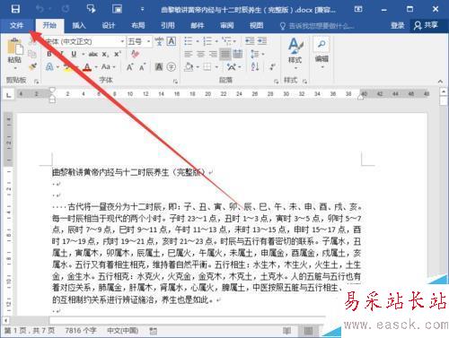
Task: Open the font name combo box dropdown
Action: [x=122, y=41]
